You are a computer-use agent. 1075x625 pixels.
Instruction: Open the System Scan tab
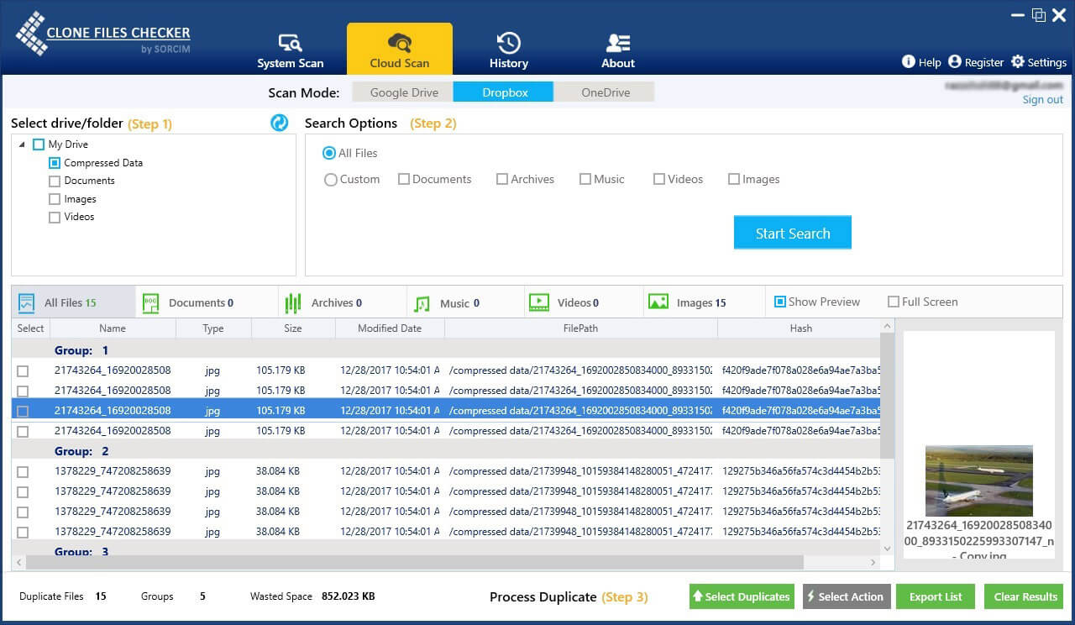[x=291, y=50]
